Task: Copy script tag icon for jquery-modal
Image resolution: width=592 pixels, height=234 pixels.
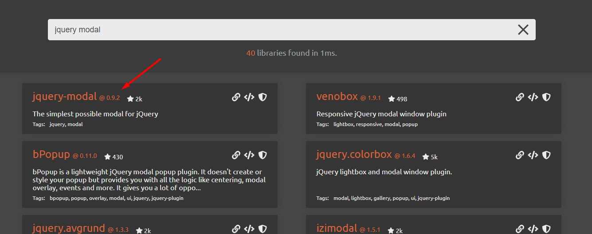Action: click(x=249, y=97)
